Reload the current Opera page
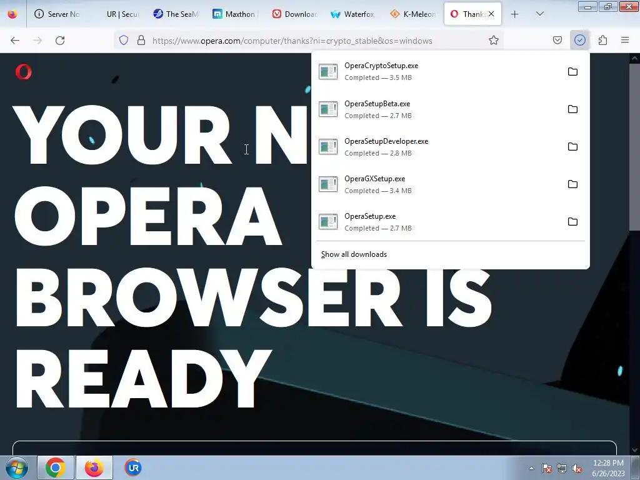The image size is (640, 480). pyautogui.click(x=60, y=41)
